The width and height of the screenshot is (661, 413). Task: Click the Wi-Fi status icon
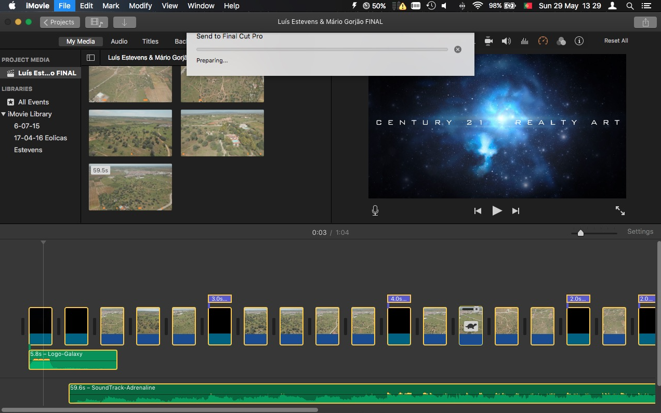point(477,6)
